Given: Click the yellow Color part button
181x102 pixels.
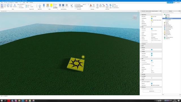Looking at the screenshot, I should [x=51, y=6].
